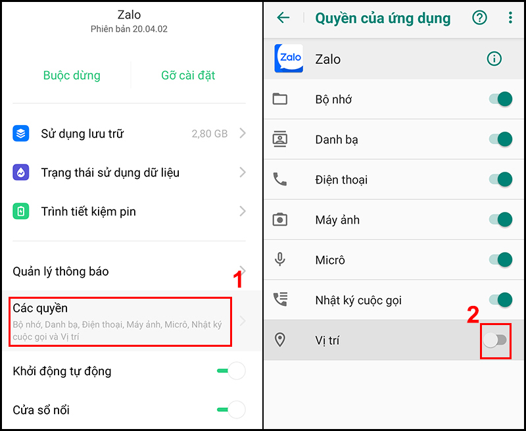Image resolution: width=526 pixels, height=431 pixels.
Task: Go back using the left arrow icon
Action: pos(283,18)
